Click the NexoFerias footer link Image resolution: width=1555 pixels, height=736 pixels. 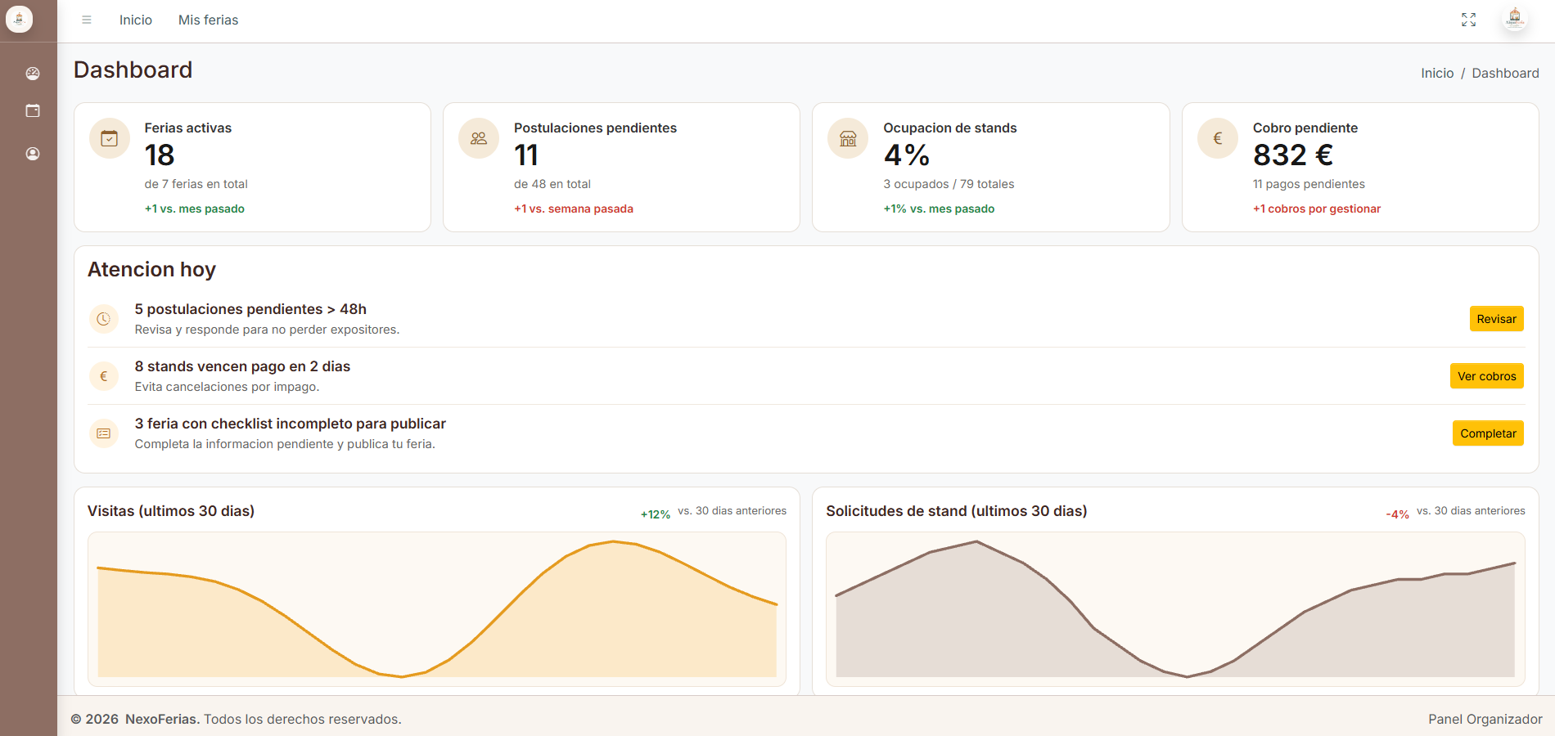162,719
